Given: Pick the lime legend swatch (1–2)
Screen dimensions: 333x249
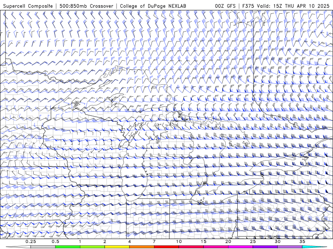Looking at the screenshot, I should tap(92, 247).
